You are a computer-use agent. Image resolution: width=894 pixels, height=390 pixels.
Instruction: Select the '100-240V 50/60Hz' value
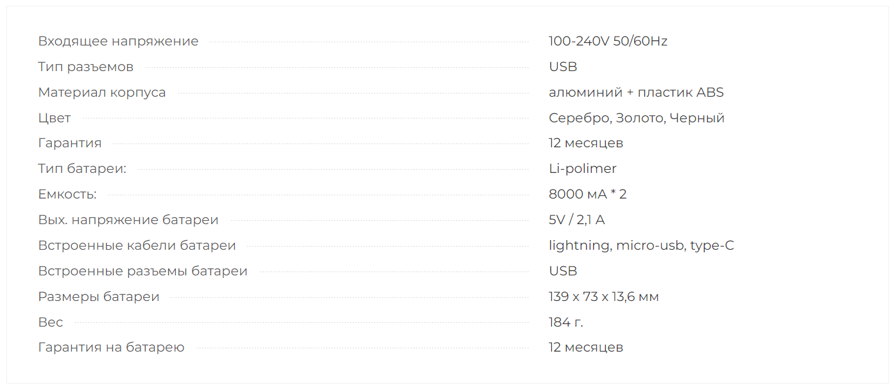[x=608, y=42]
